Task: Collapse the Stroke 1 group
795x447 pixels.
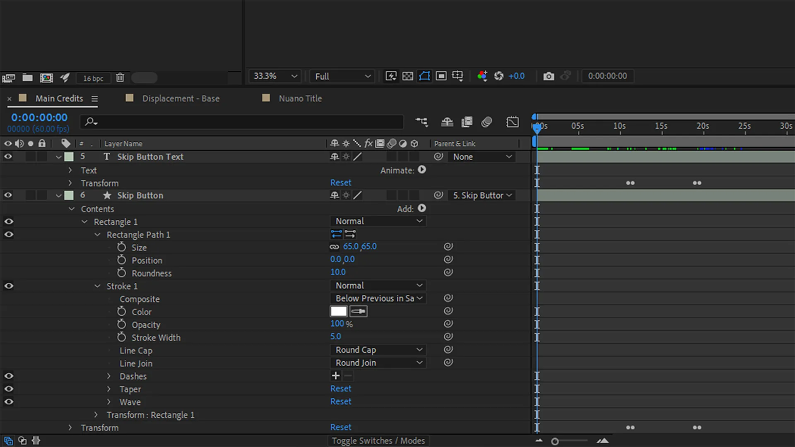Action: click(97, 286)
